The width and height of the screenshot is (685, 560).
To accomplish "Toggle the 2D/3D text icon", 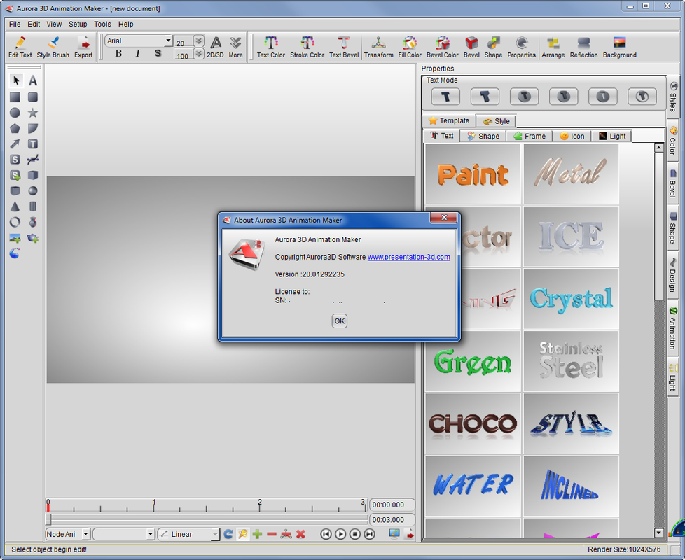I will [215, 47].
